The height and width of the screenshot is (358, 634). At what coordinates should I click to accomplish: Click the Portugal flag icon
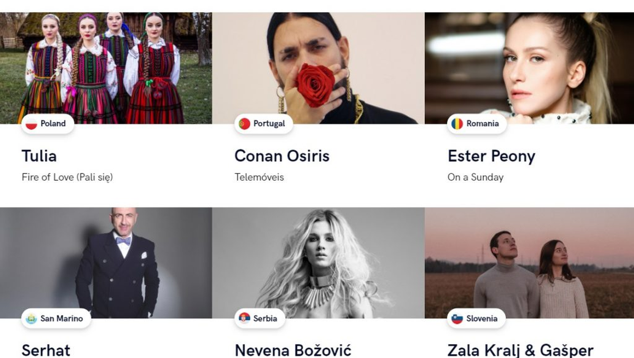[245, 124]
